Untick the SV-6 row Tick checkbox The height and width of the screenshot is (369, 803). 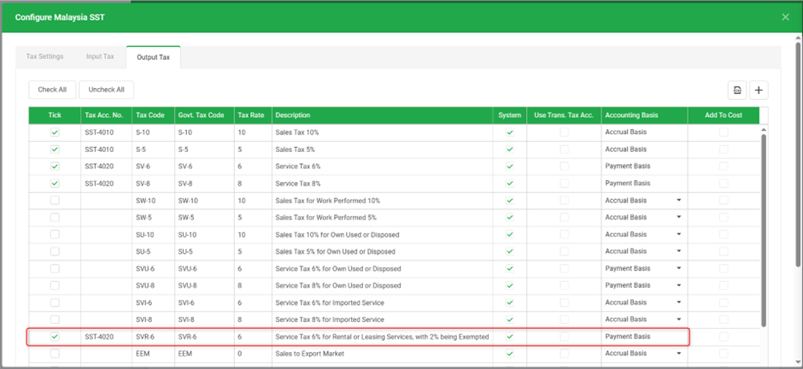(55, 167)
